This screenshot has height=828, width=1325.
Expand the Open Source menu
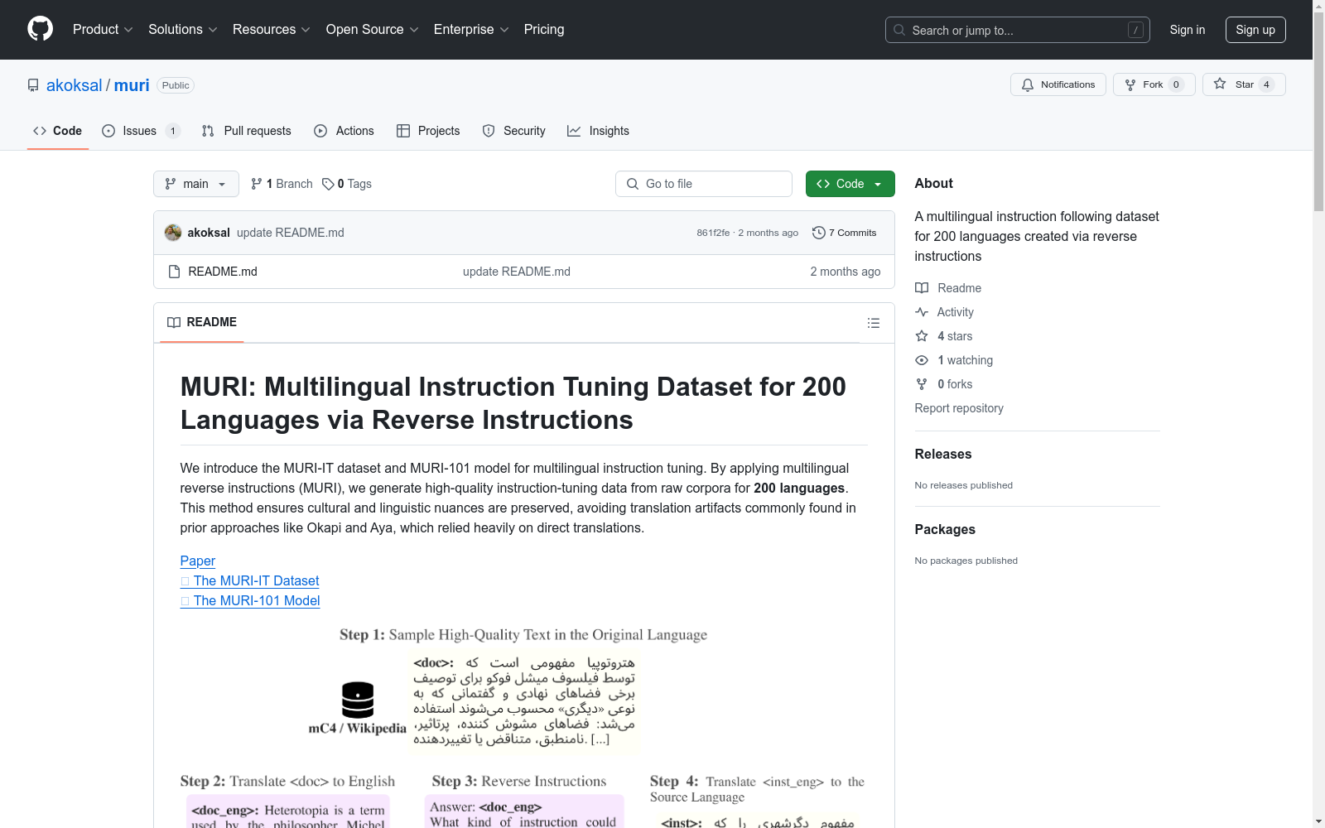373,30
